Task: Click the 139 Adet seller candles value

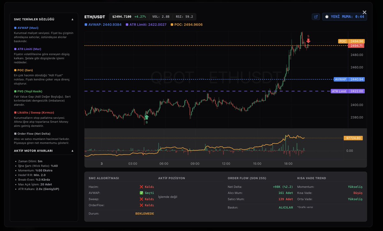Action: 285,199
